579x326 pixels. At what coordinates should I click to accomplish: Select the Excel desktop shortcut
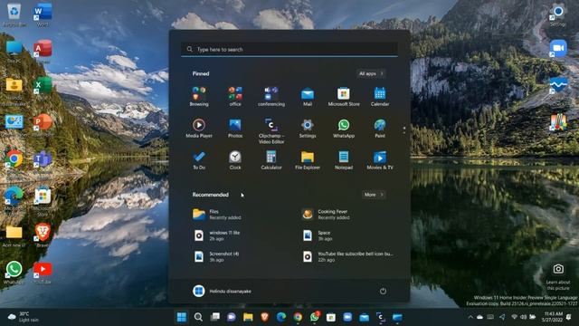click(43, 88)
